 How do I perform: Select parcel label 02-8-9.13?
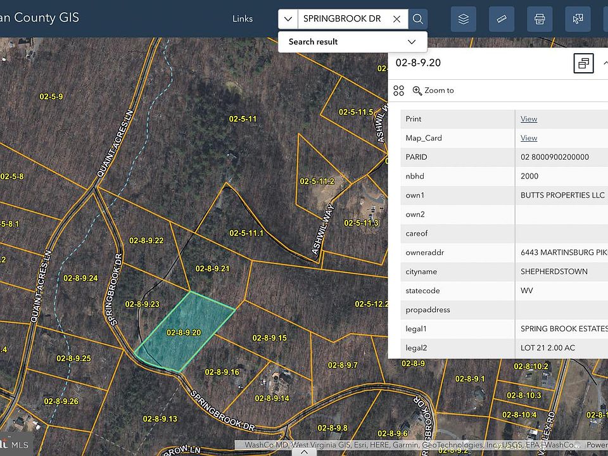[x=160, y=419]
